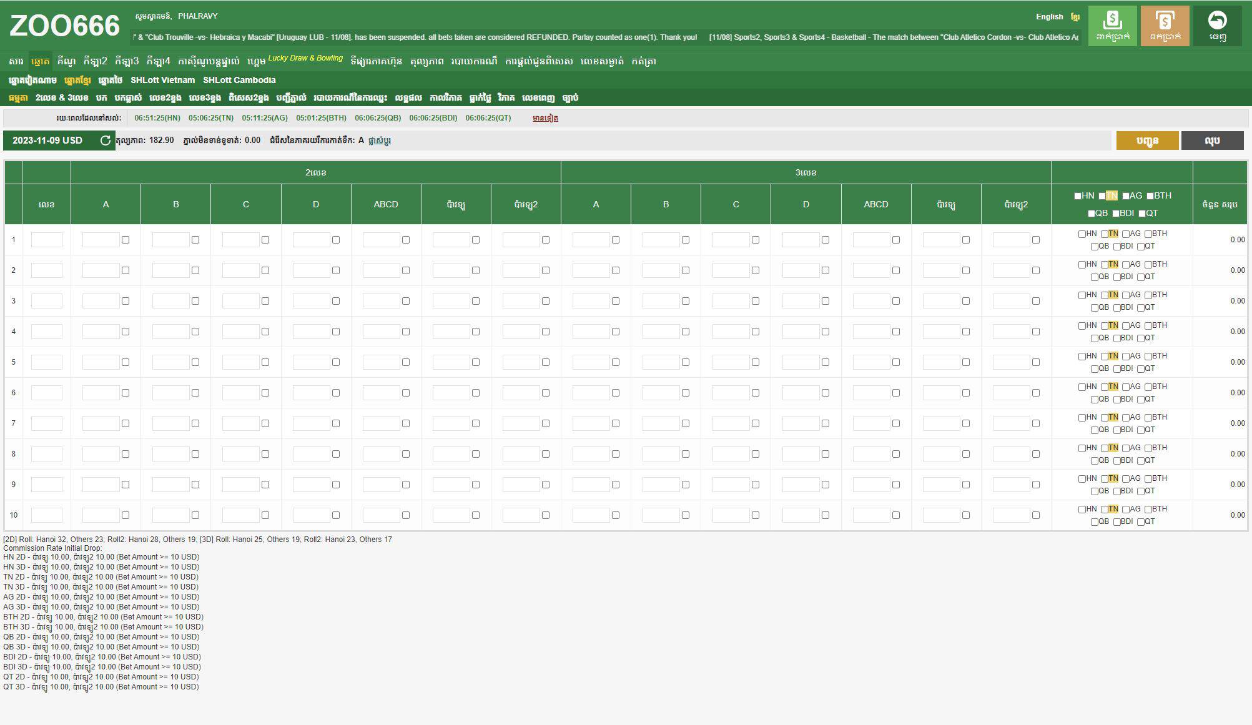The height and width of the screenshot is (725, 1252).
Task: Focus row 8's 3-digit column A amount field
Action: coord(591,454)
